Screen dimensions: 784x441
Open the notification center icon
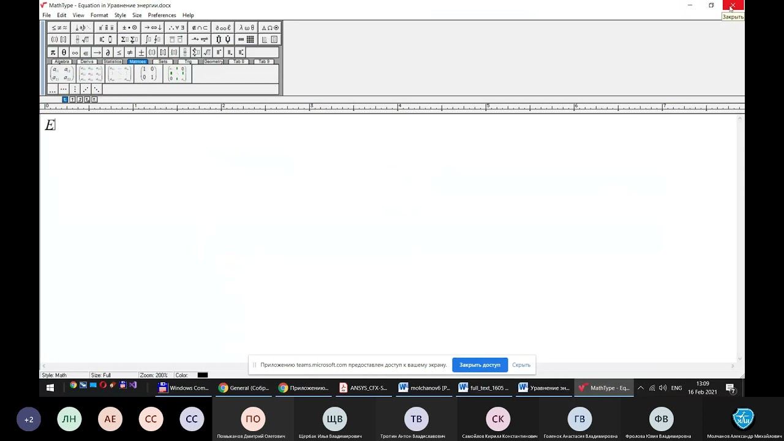(730, 388)
